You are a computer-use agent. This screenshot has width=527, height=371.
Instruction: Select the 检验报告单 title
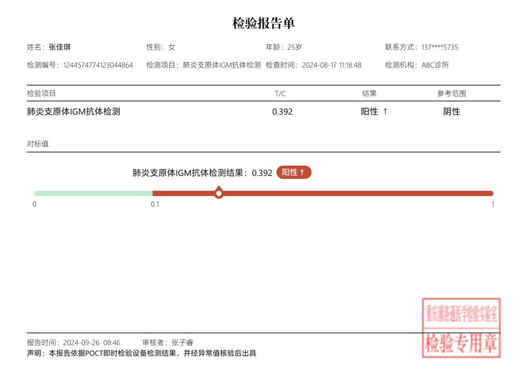coord(263,23)
